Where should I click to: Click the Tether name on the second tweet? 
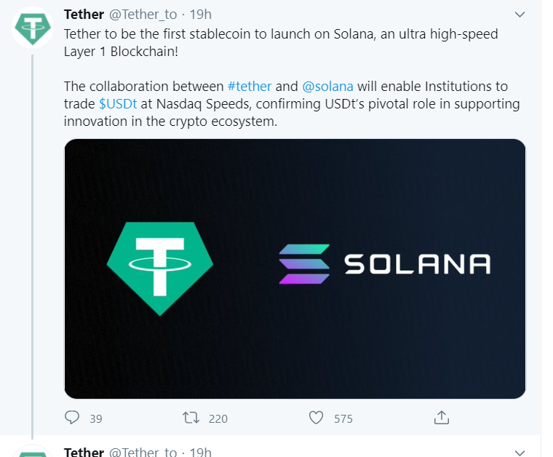(x=84, y=452)
